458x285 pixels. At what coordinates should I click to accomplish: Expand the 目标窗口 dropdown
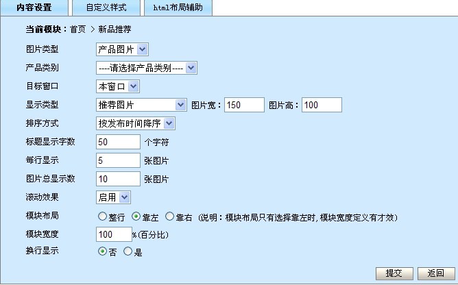tap(118, 86)
